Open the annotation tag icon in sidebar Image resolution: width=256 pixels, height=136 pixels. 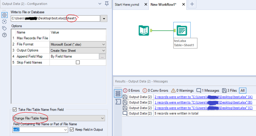point(4,28)
